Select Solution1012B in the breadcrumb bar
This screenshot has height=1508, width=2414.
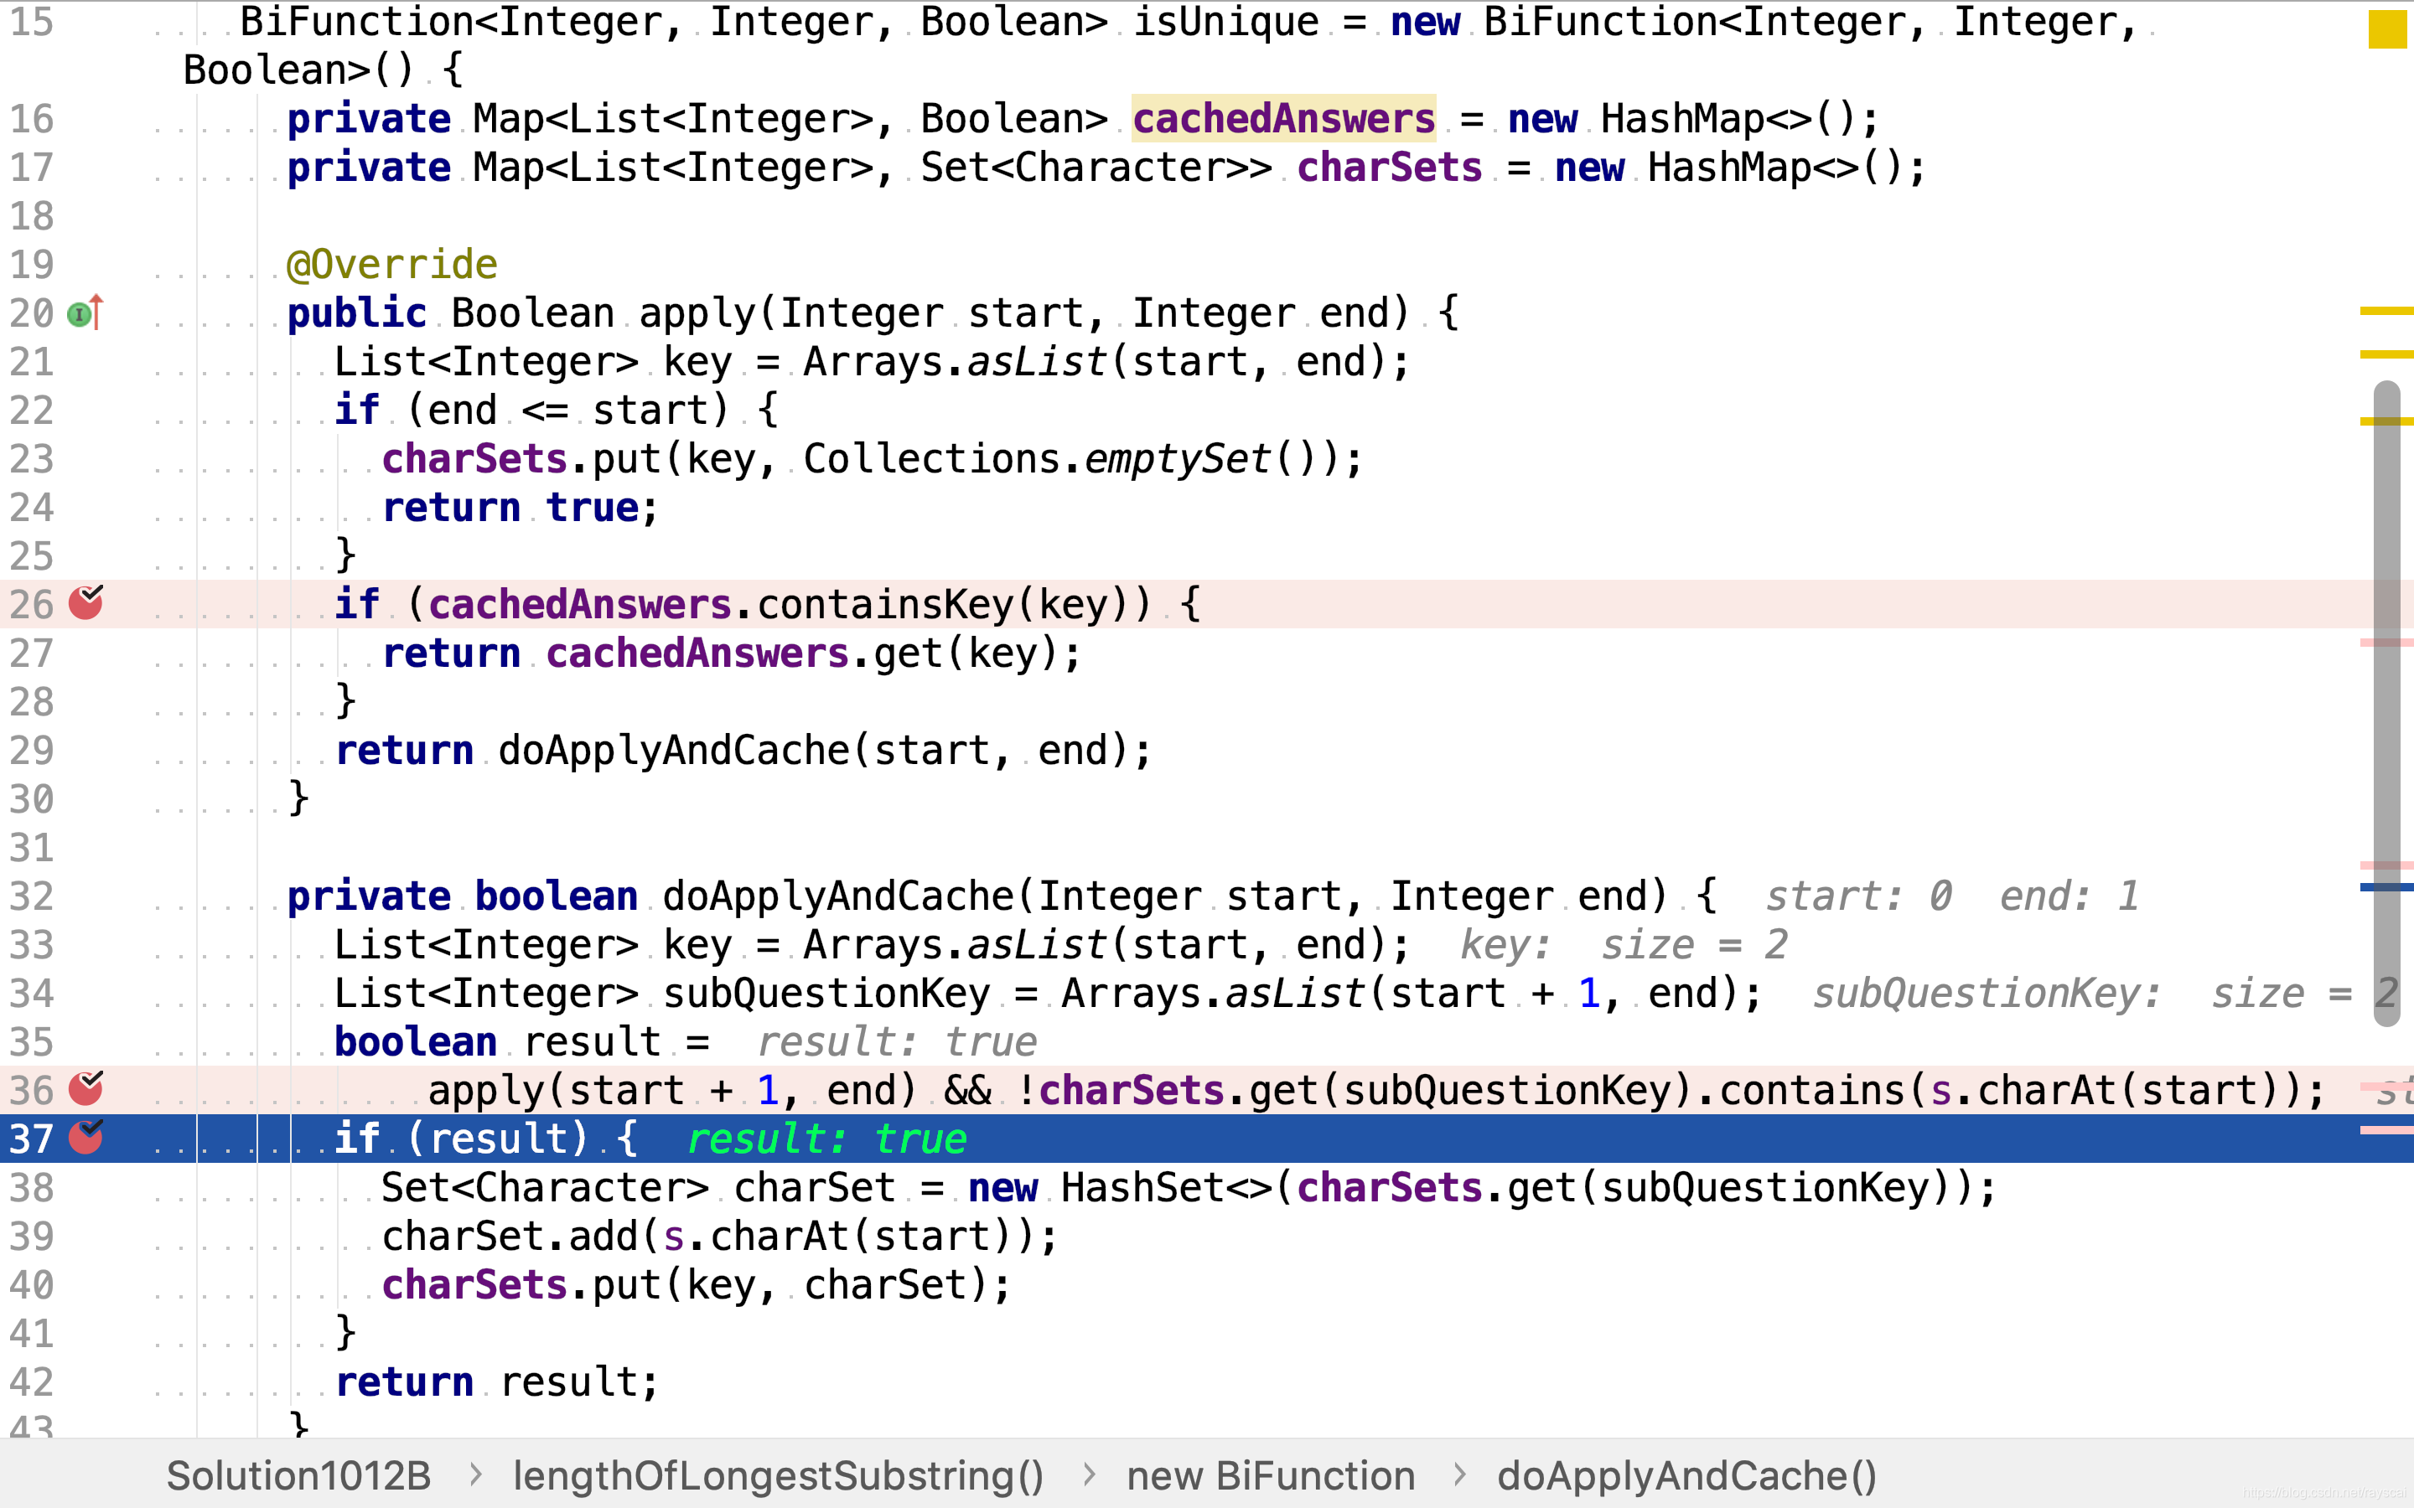click(x=298, y=1475)
